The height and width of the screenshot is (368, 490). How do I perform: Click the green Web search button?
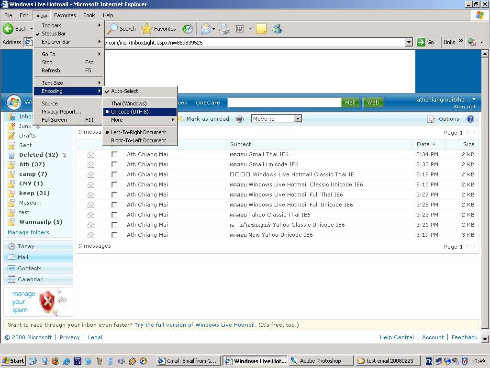point(373,103)
